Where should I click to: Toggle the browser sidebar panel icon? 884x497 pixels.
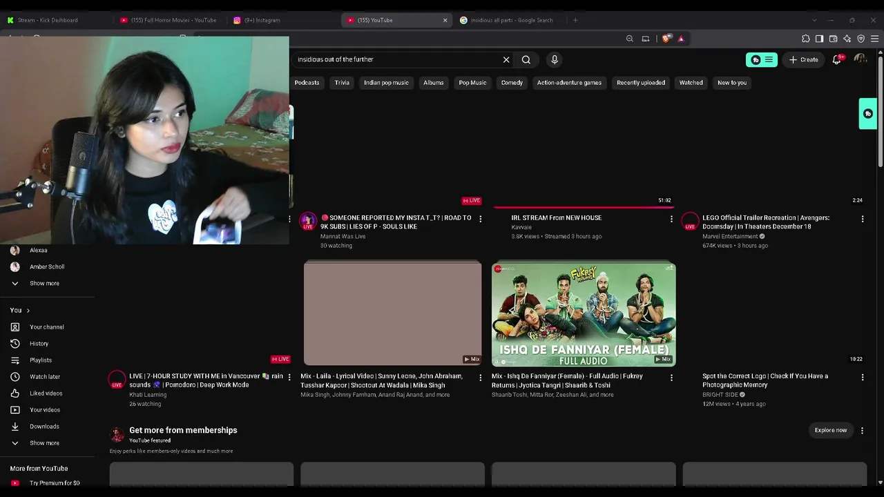point(820,39)
